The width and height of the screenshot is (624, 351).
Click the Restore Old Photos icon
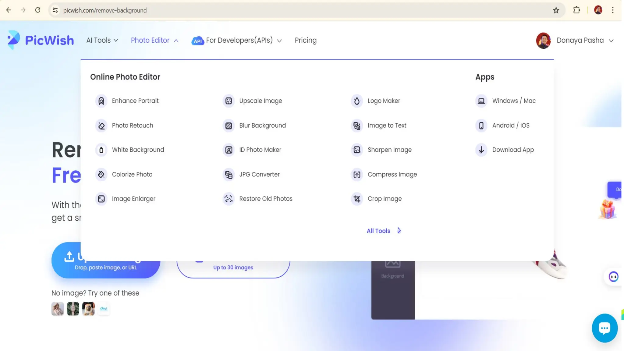229,199
